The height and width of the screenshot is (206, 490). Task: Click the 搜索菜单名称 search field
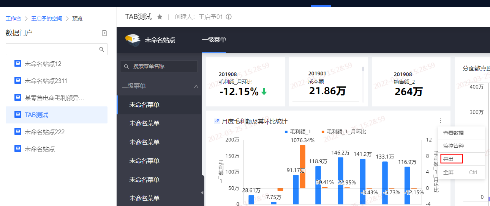(160, 66)
